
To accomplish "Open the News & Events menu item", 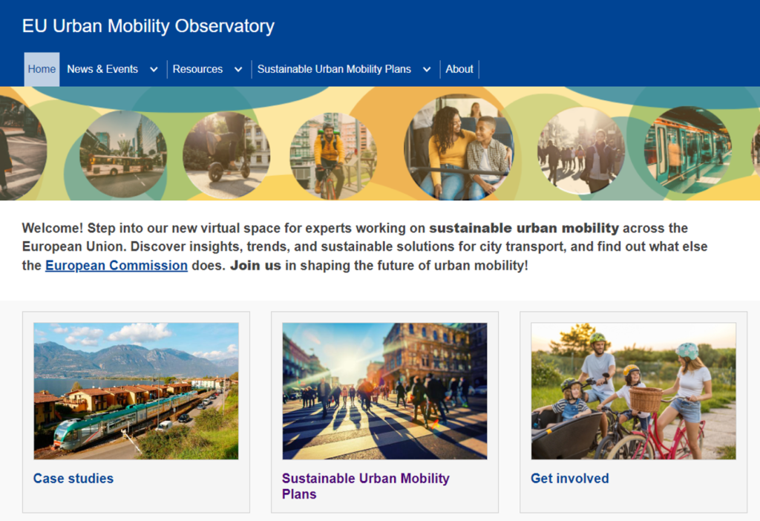I will pyautogui.click(x=102, y=69).
